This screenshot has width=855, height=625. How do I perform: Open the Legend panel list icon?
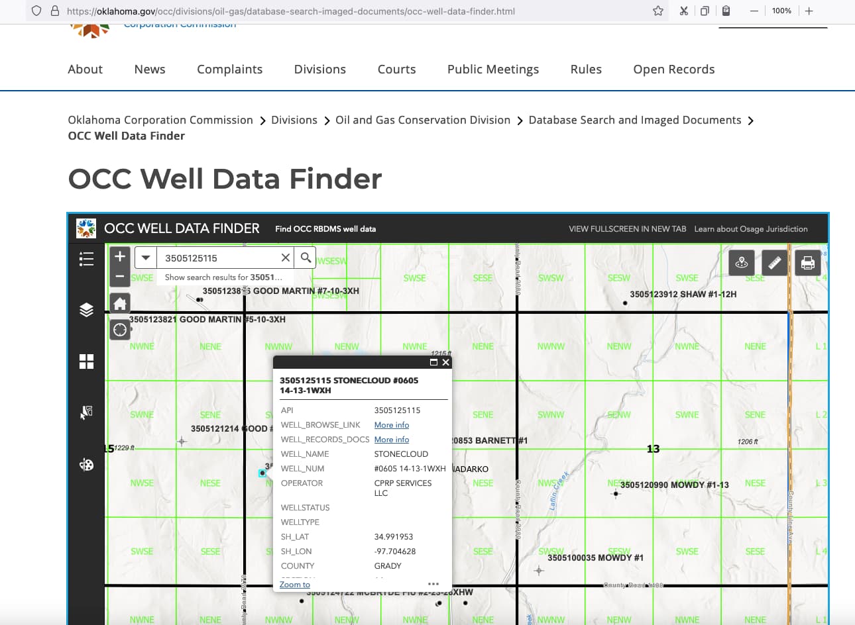[86, 259]
